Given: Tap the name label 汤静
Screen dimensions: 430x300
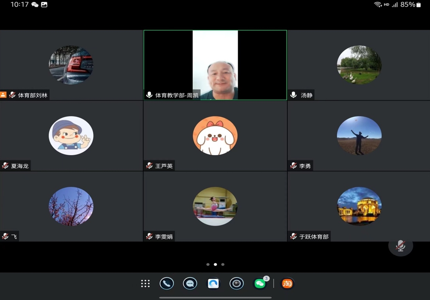Looking at the screenshot, I should pyautogui.click(x=307, y=95).
